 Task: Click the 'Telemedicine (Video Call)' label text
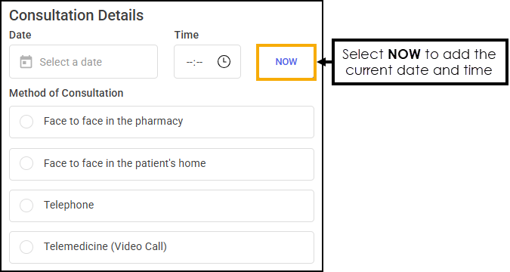pyautogui.click(x=105, y=246)
